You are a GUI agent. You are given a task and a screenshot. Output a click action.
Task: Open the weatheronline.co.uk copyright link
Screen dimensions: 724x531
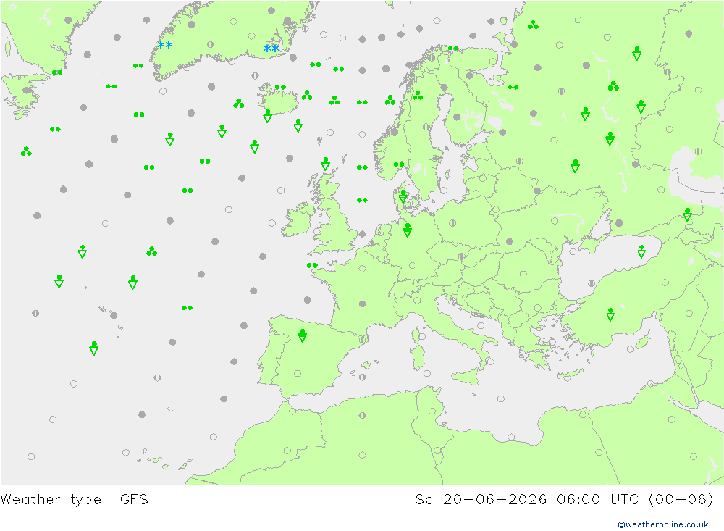[x=663, y=524]
